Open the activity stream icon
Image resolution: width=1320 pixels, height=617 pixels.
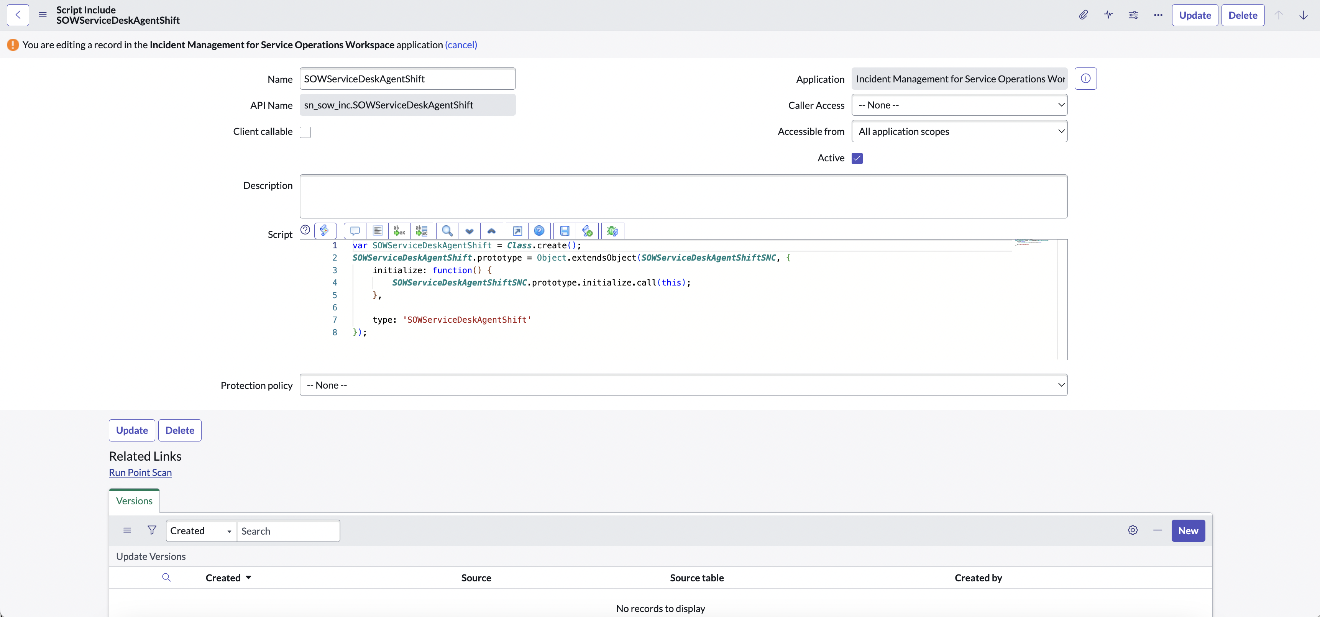[1108, 15]
